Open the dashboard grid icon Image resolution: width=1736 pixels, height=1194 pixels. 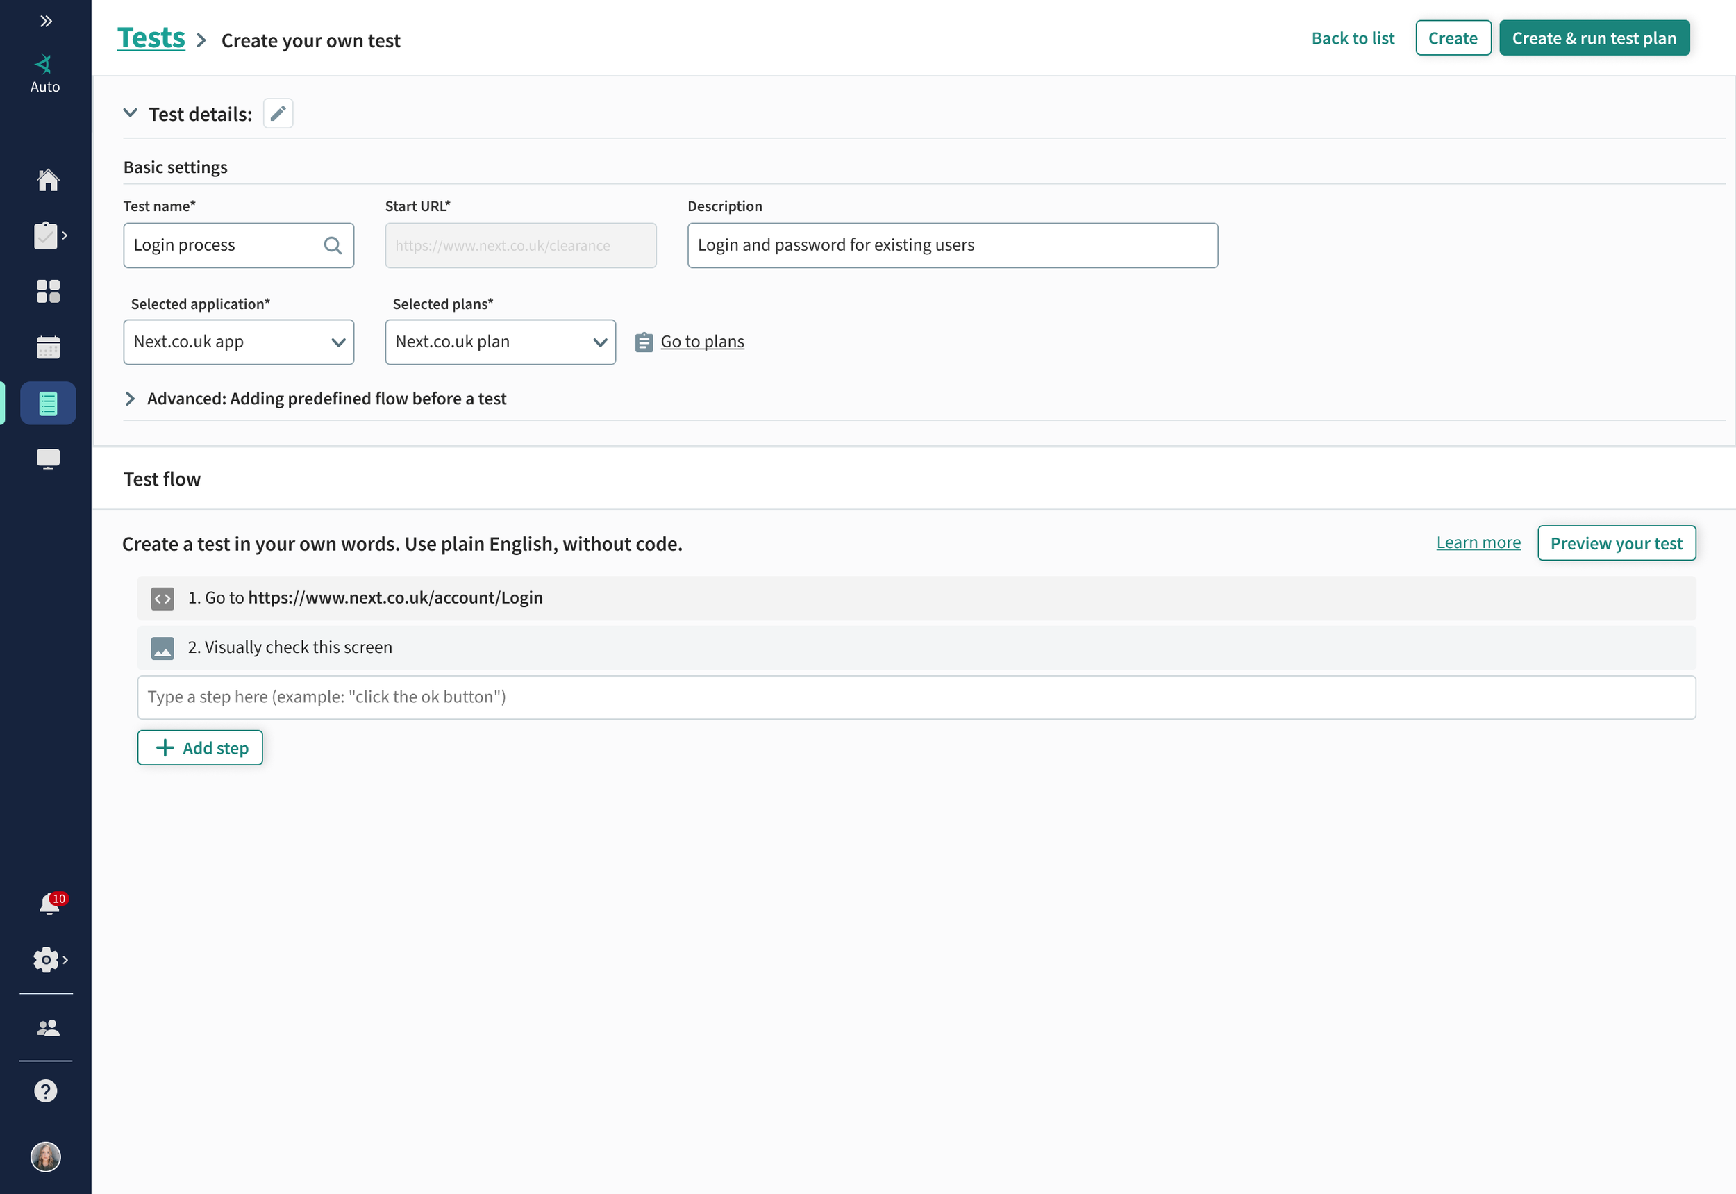[x=48, y=291]
